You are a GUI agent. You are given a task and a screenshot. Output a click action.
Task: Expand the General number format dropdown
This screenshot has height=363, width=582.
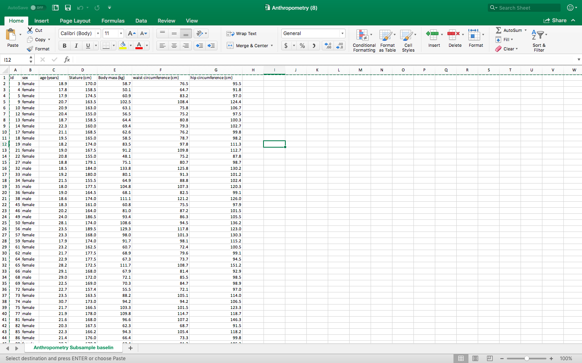[x=342, y=33]
